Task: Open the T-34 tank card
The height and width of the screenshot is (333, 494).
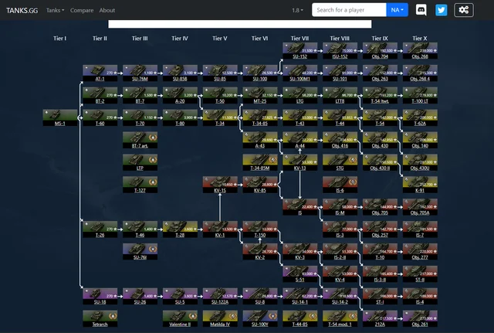Action: [x=220, y=117]
